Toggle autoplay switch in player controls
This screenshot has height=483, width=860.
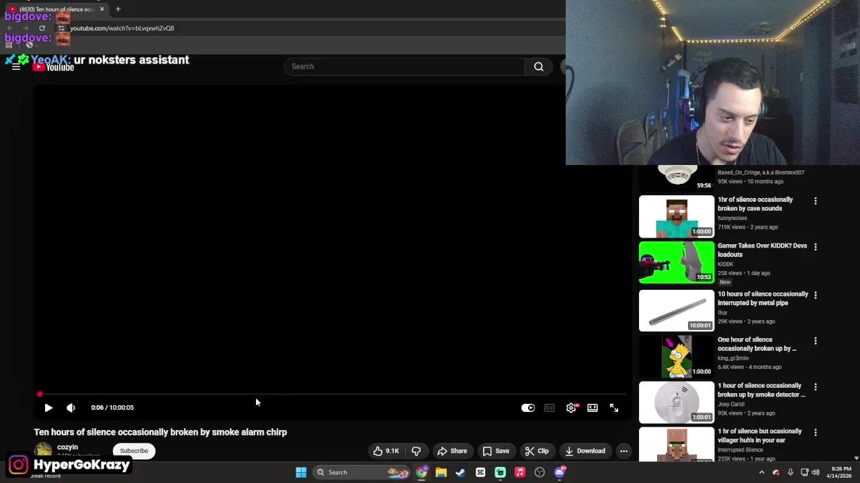pyautogui.click(x=528, y=407)
